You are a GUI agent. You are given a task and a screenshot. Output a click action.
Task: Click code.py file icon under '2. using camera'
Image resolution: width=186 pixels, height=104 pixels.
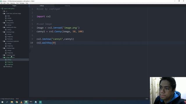6,25
